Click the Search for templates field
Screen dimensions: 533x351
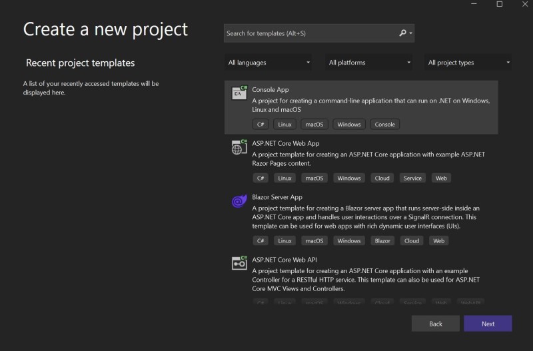pos(319,33)
